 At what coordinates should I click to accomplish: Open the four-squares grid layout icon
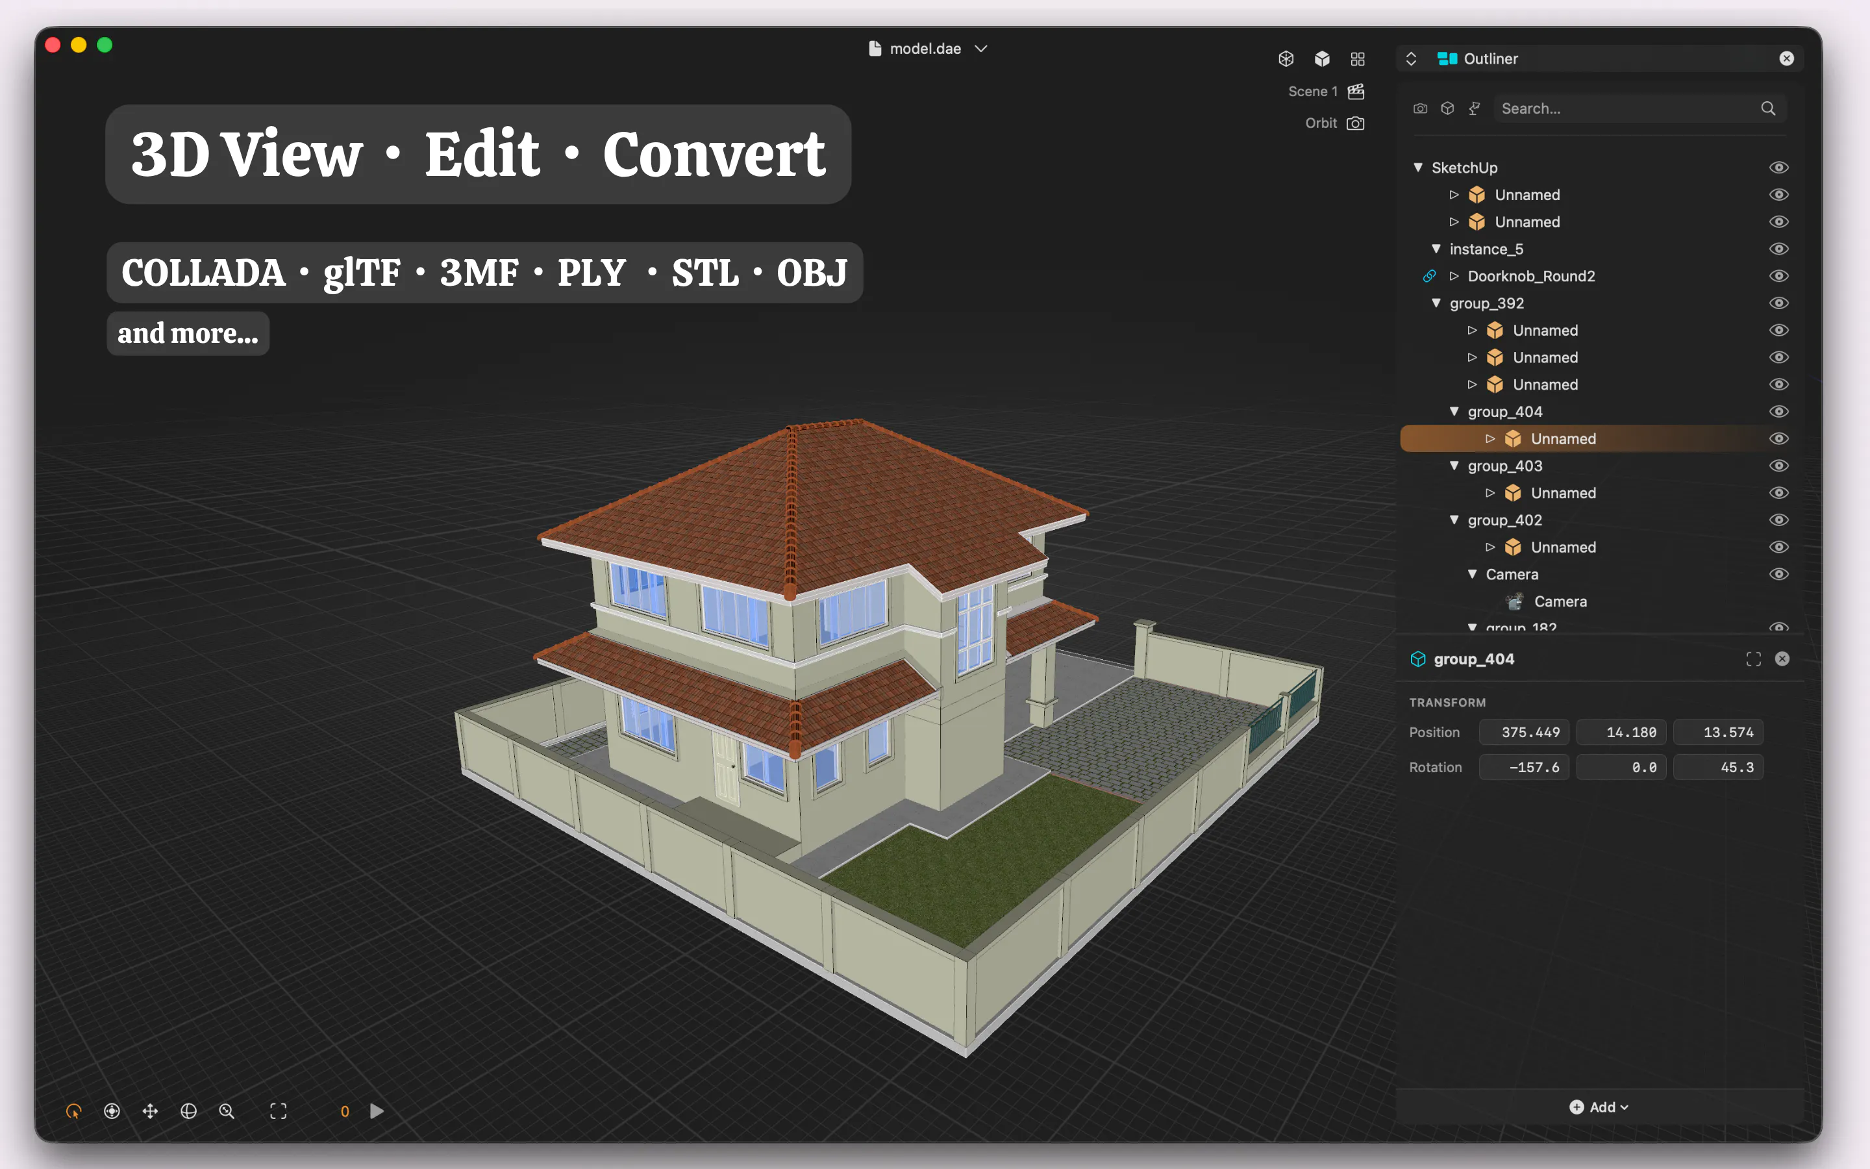[x=1358, y=58]
